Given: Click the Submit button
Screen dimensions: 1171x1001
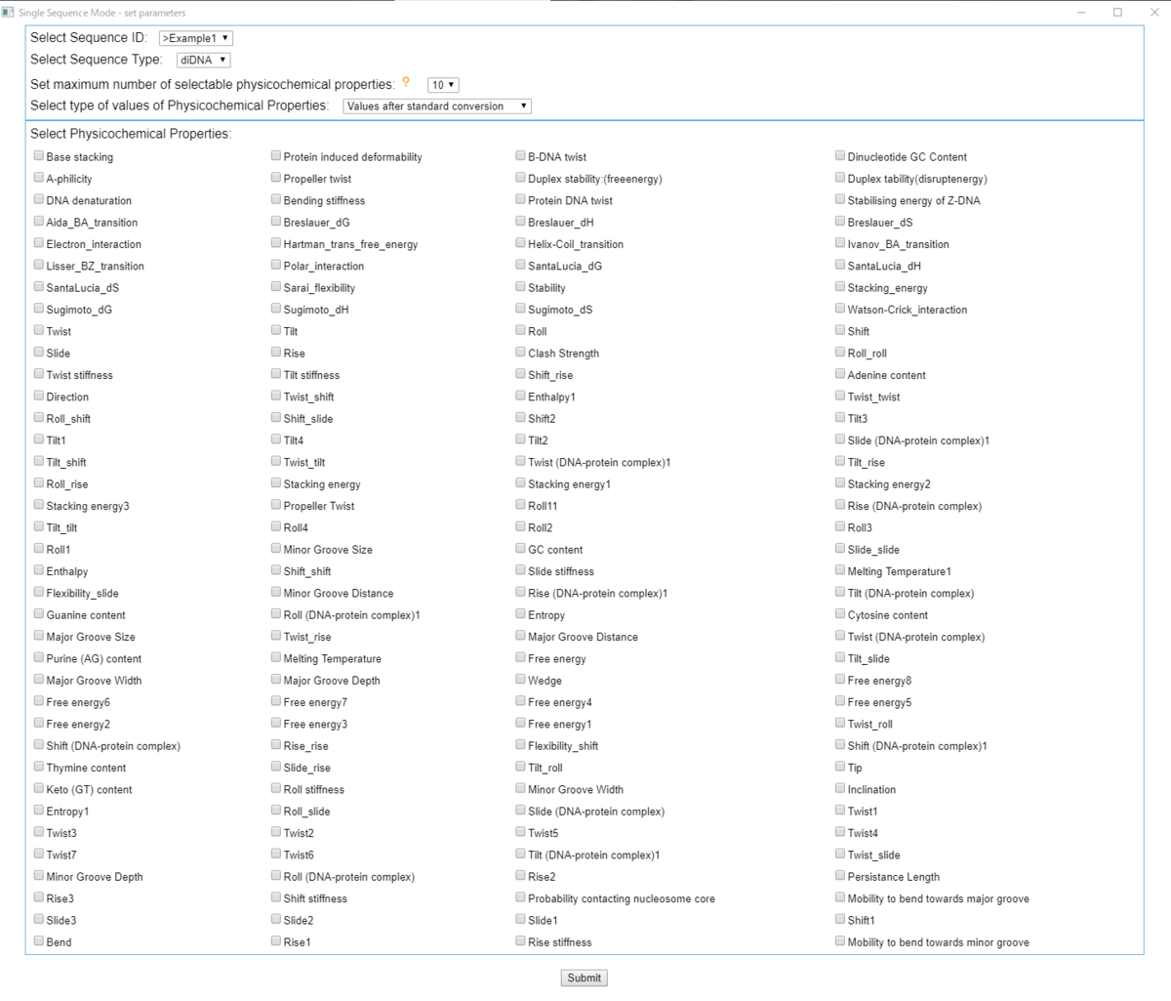Looking at the screenshot, I should [585, 978].
